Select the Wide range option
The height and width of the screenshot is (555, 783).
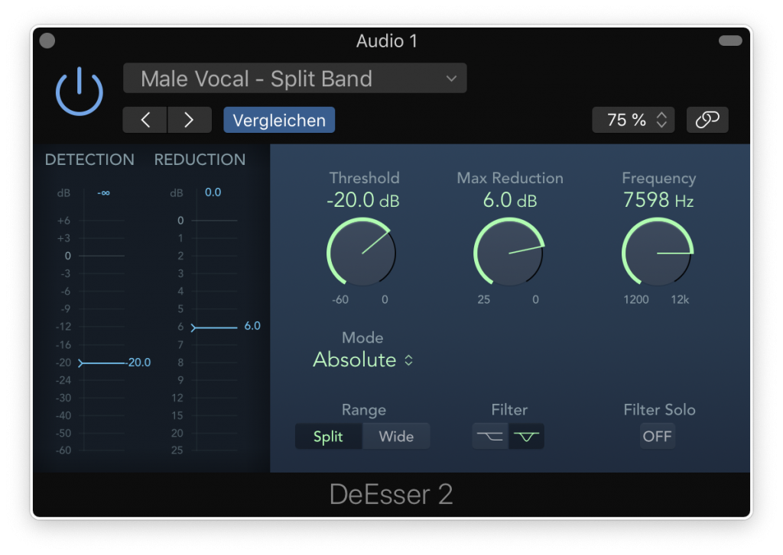click(396, 437)
